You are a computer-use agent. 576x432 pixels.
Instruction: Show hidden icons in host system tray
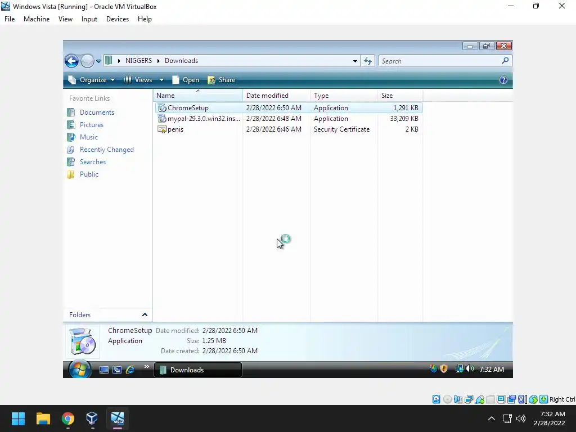[x=491, y=418]
